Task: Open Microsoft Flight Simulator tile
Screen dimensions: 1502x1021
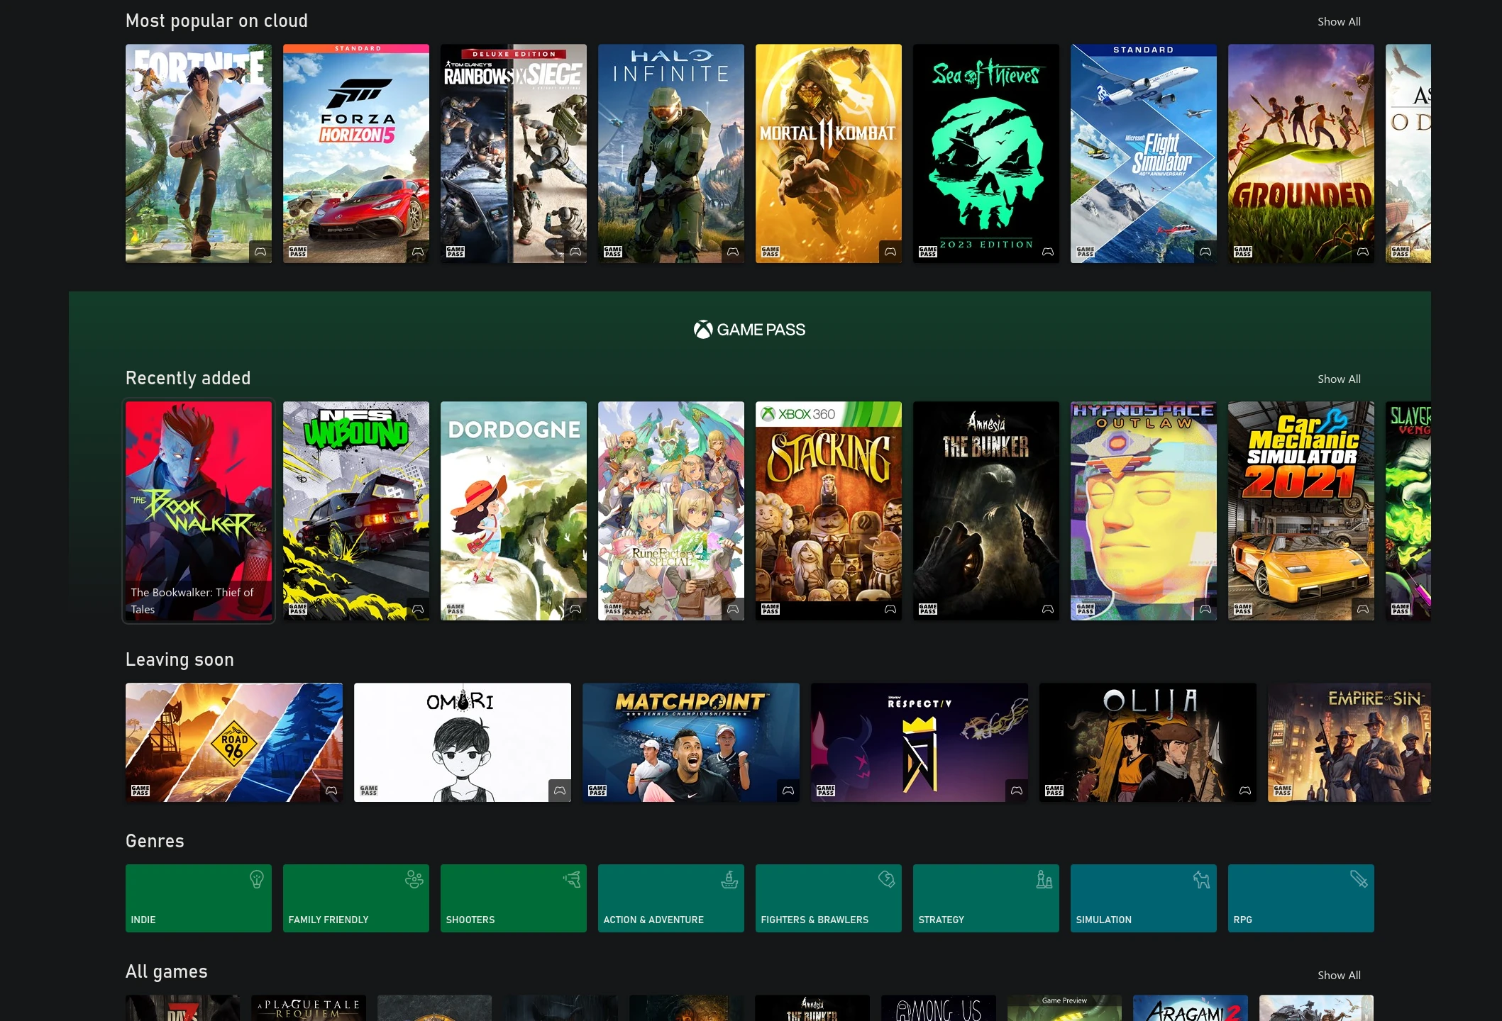Action: tap(1144, 153)
